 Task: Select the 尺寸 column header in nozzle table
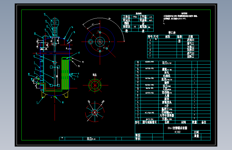(x=156, y=37)
